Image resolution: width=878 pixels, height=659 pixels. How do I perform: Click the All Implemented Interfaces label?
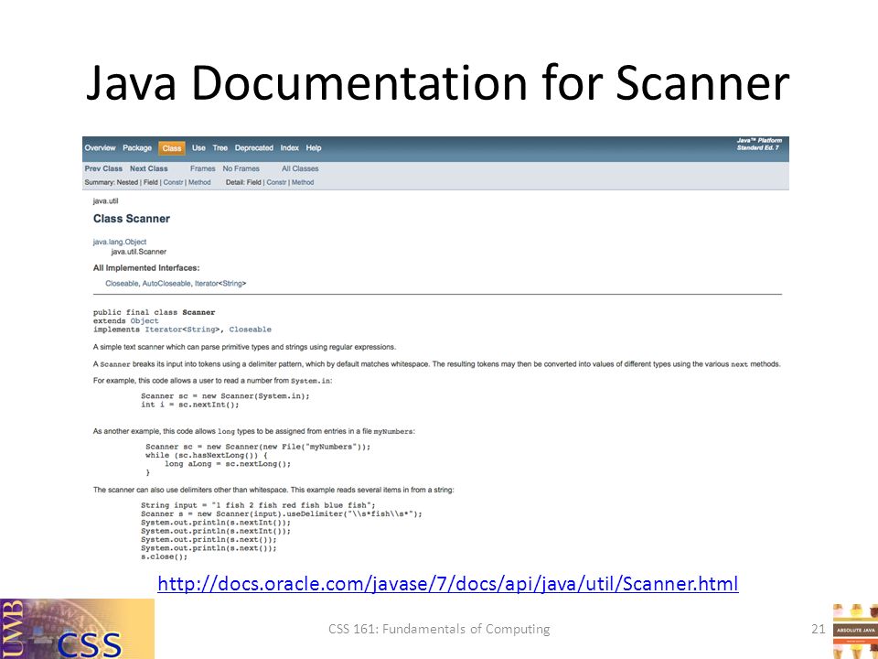point(146,268)
